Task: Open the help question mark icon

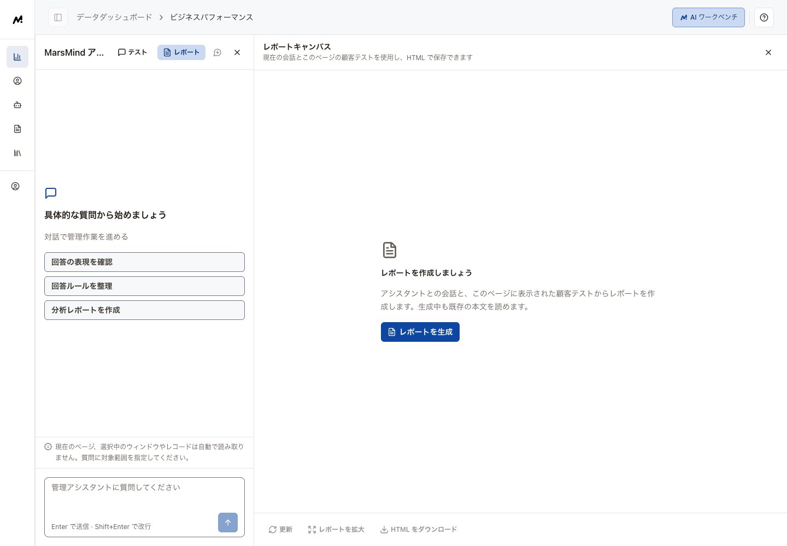Action: pyautogui.click(x=764, y=17)
